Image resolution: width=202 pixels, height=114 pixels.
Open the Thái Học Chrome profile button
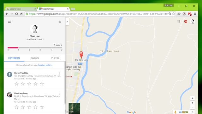169,5
